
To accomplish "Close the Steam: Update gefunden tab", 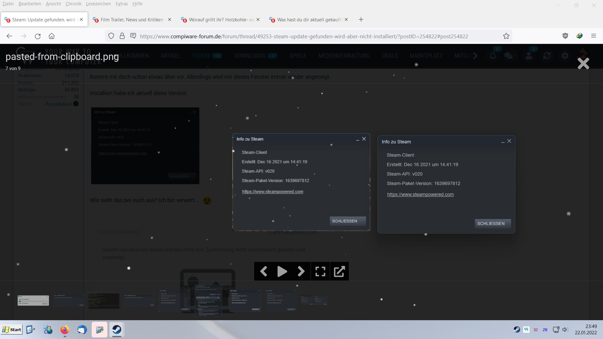I will (x=81, y=19).
